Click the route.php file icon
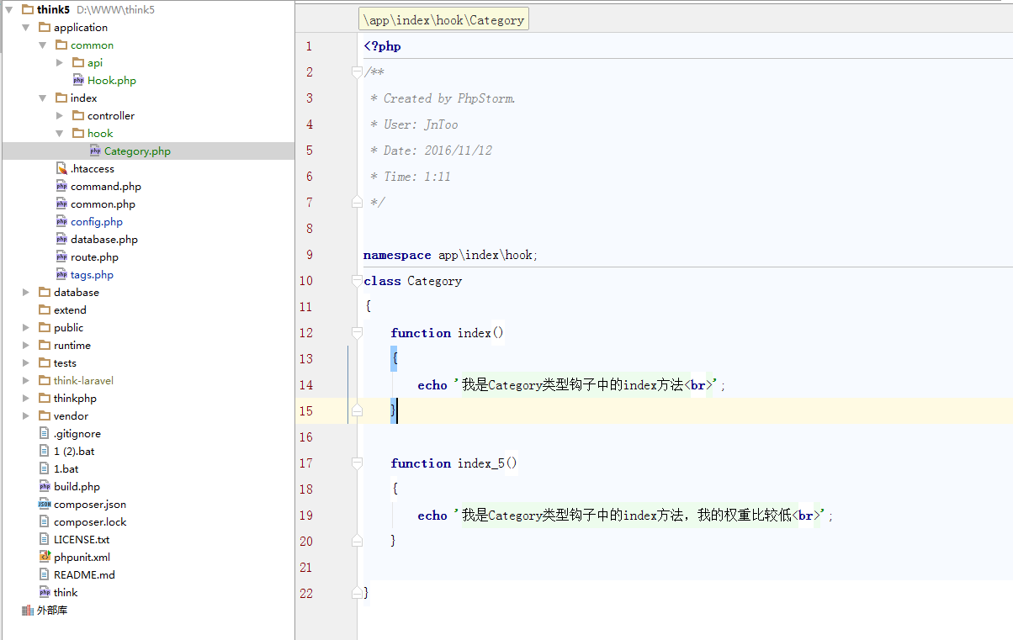 point(61,257)
